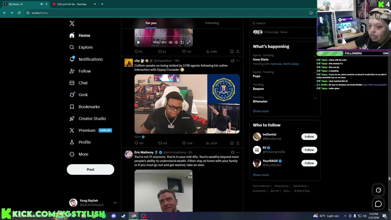
Task: Open the Explore page
Action: 81,47
